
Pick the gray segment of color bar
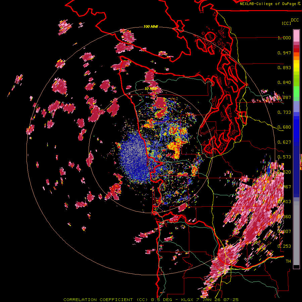click(x=296, y=233)
